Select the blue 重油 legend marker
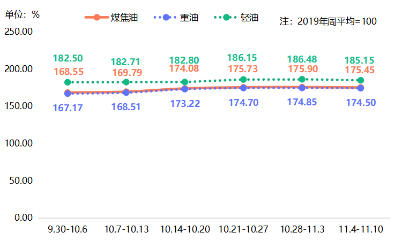This screenshot has width=395, height=240. [x=166, y=18]
